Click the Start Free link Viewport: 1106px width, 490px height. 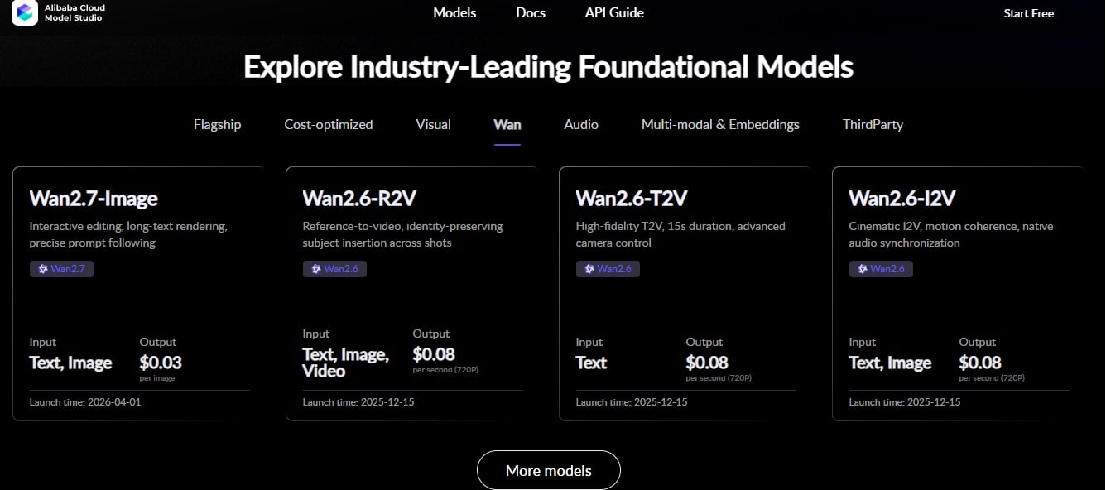(x=1028, y=12)
